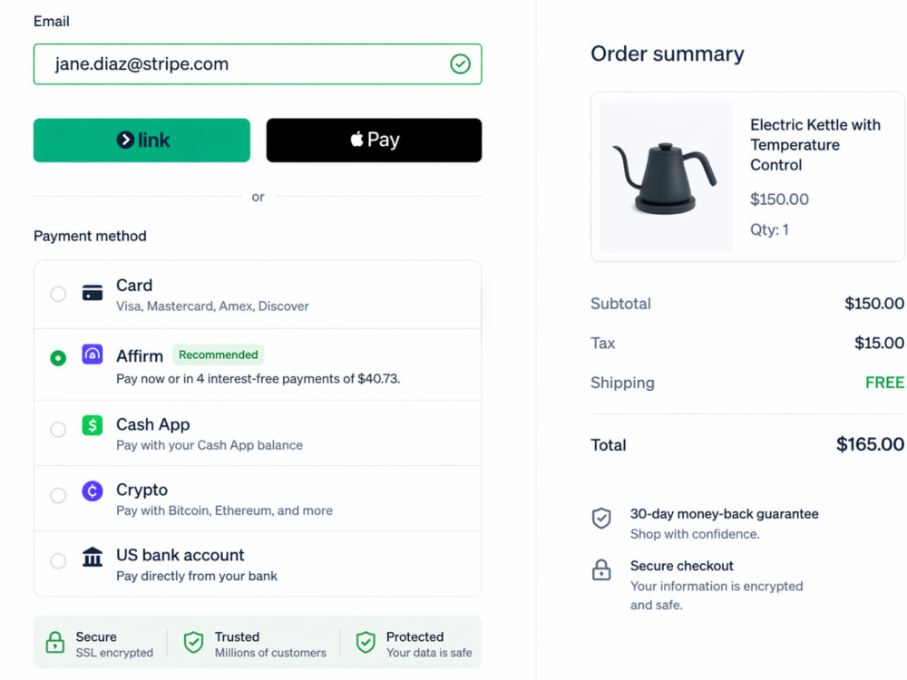Choose the Crypto payment radio button

pyautogui.click(x=58, y=495)
